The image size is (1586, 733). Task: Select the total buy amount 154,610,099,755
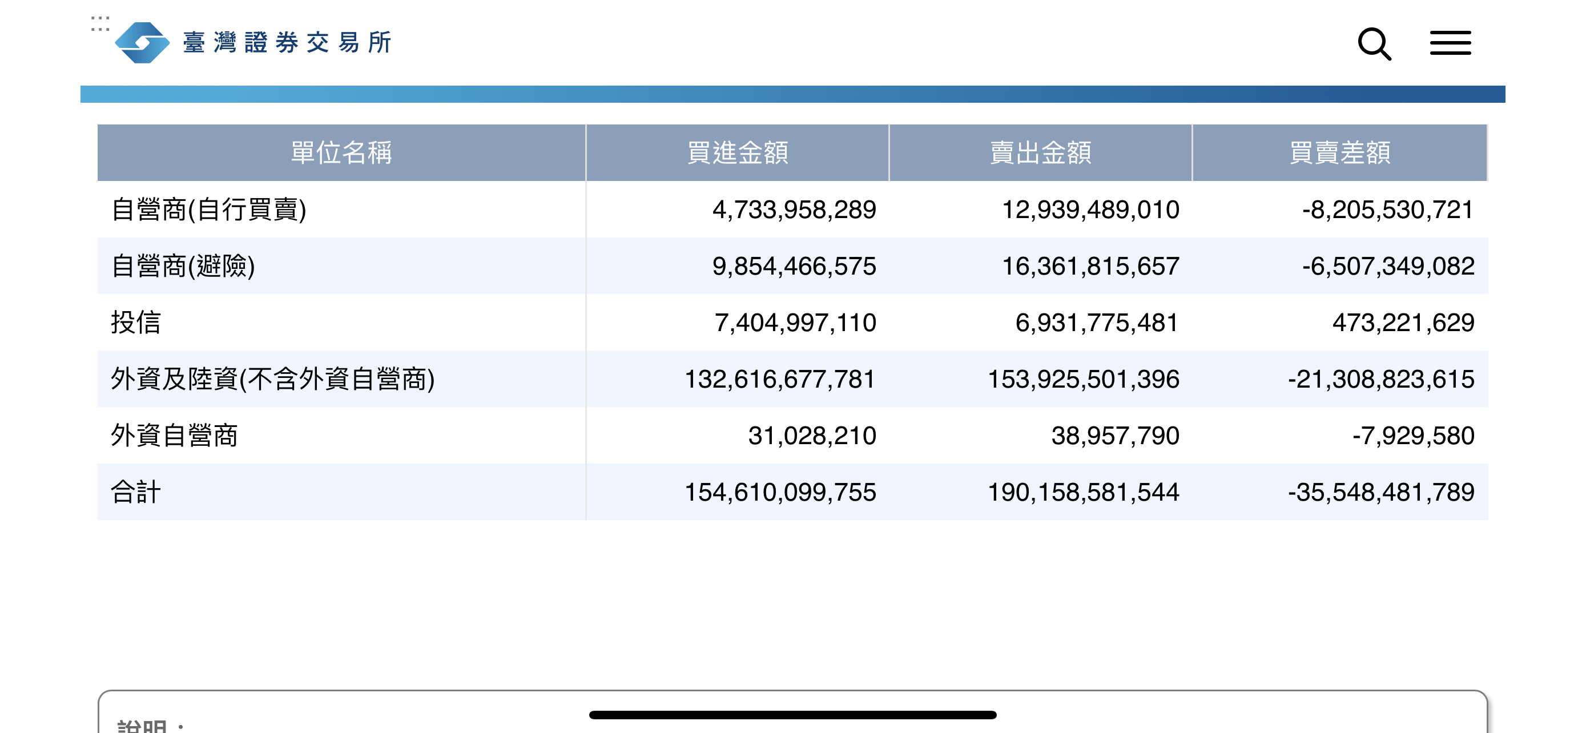coord(780,492)
